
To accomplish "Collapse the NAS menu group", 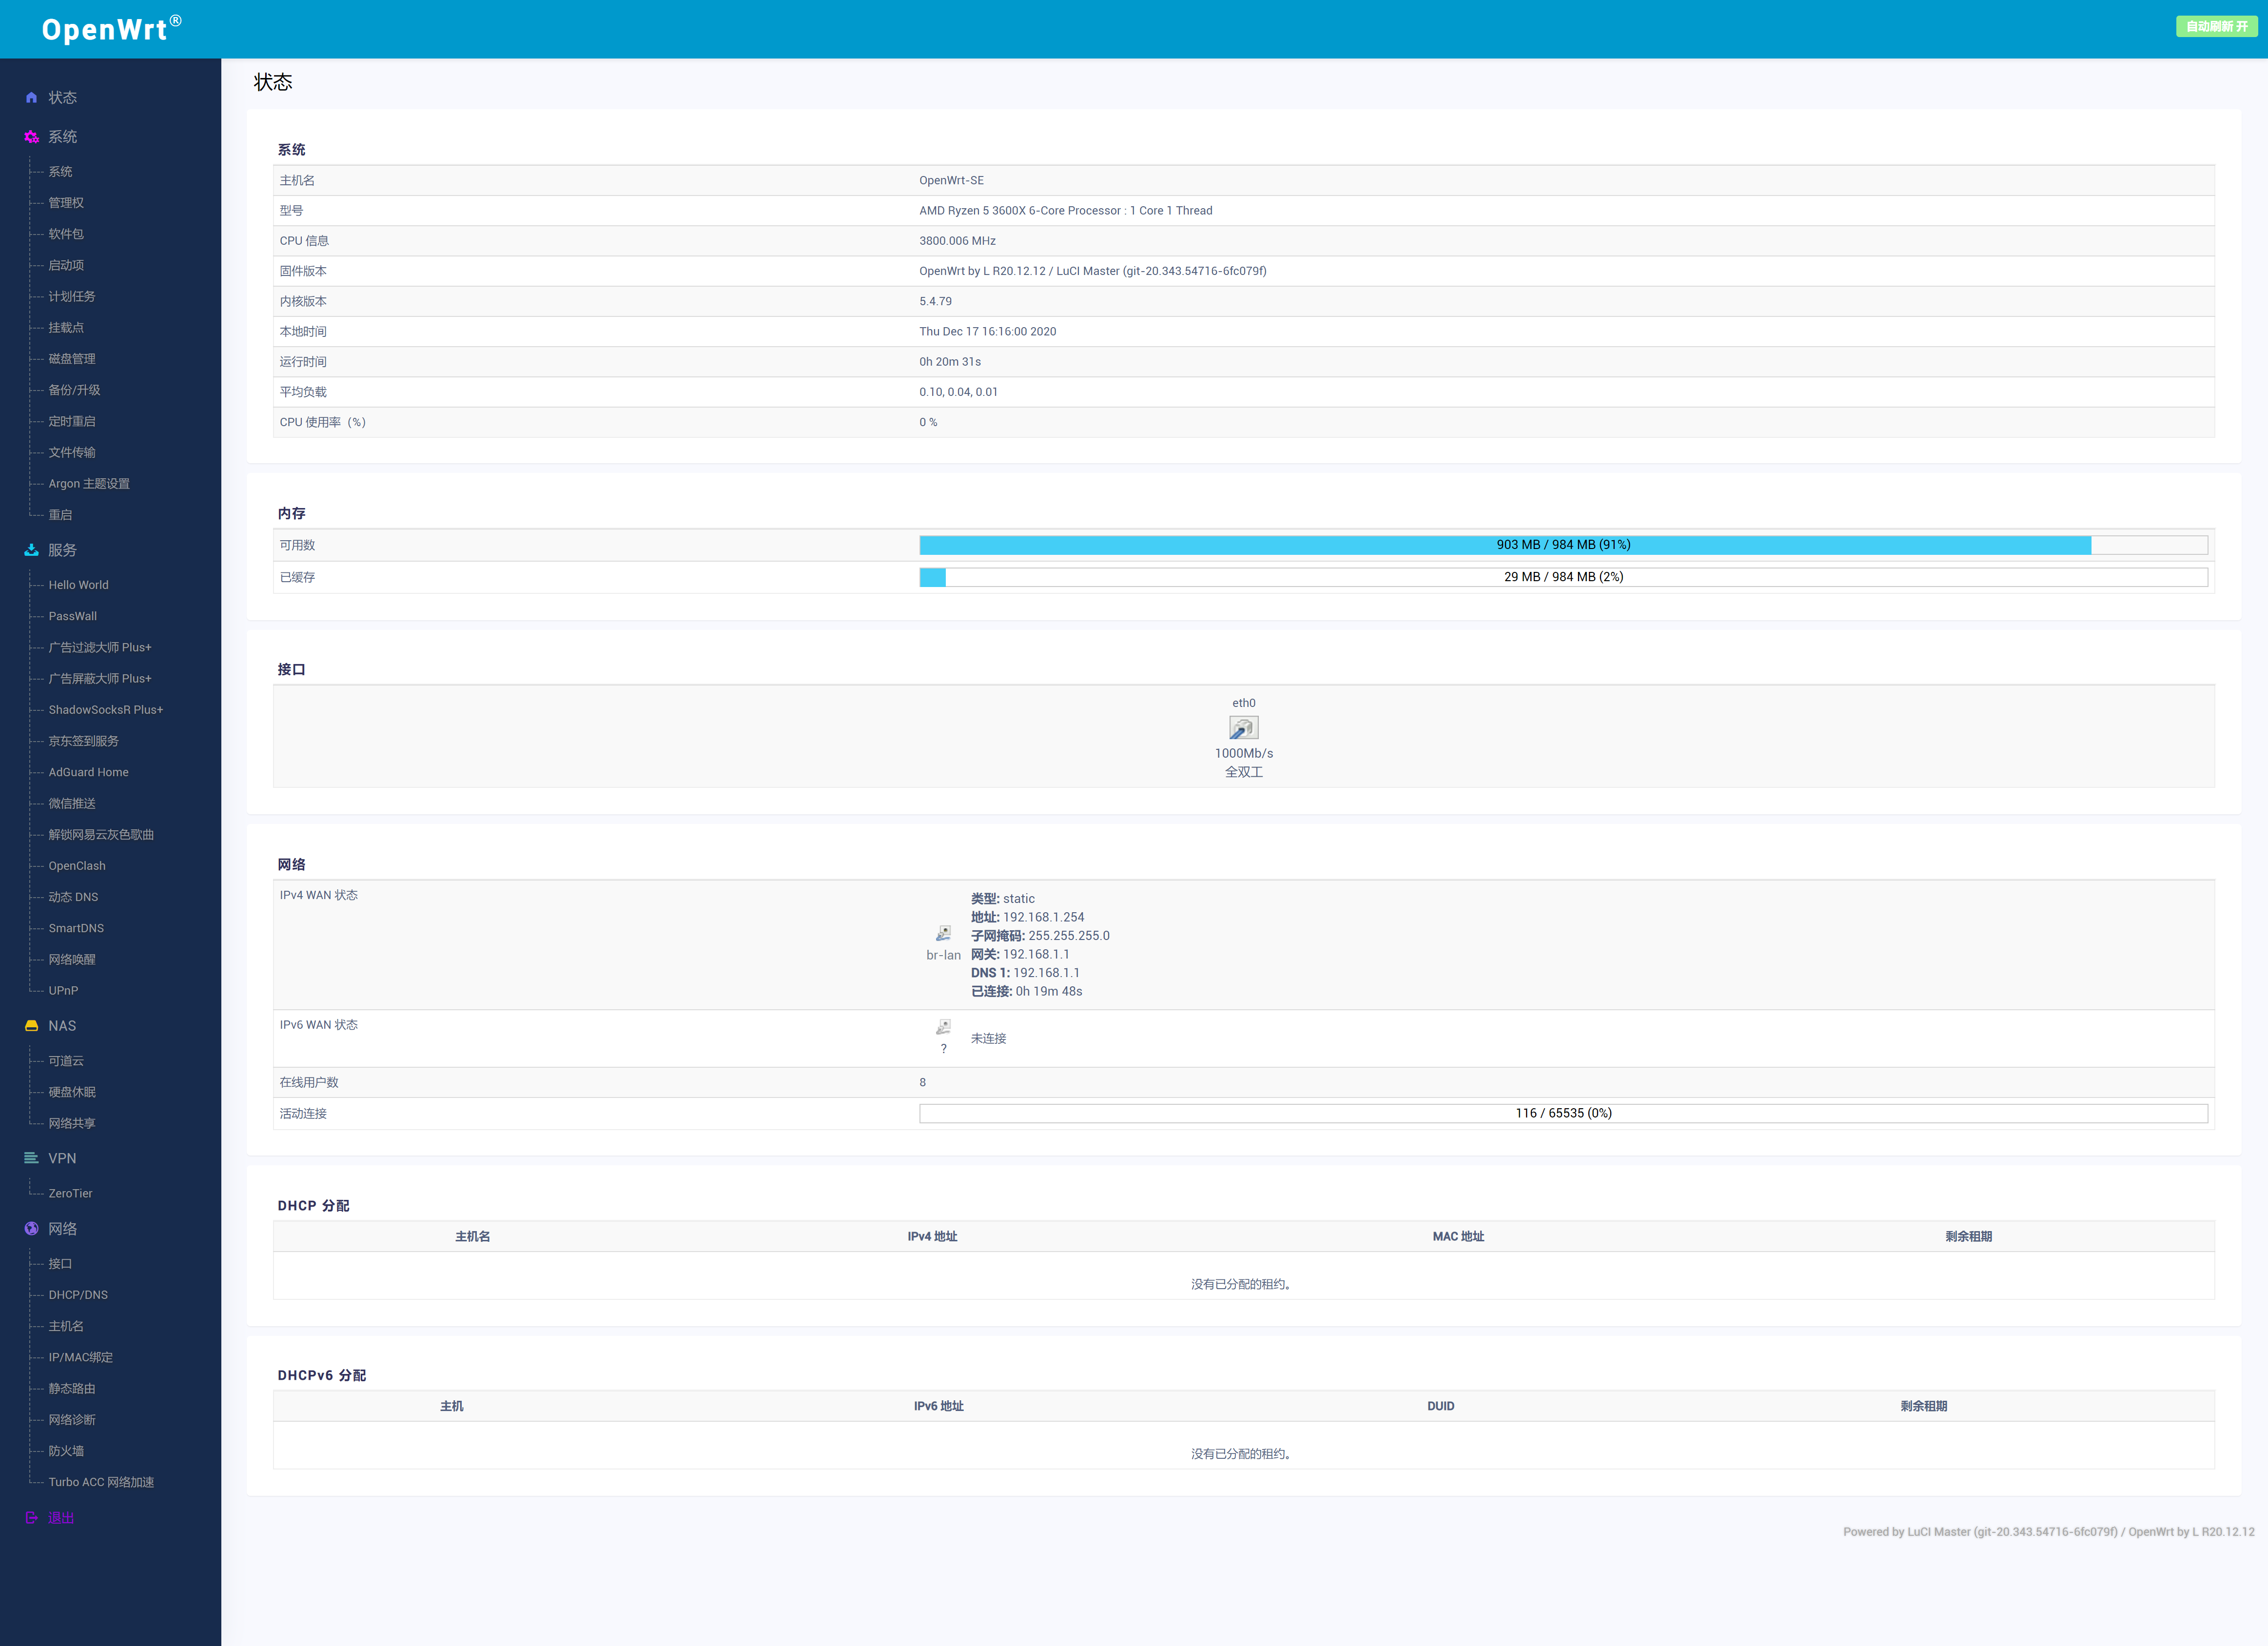I will click(x=62, y=1026).
